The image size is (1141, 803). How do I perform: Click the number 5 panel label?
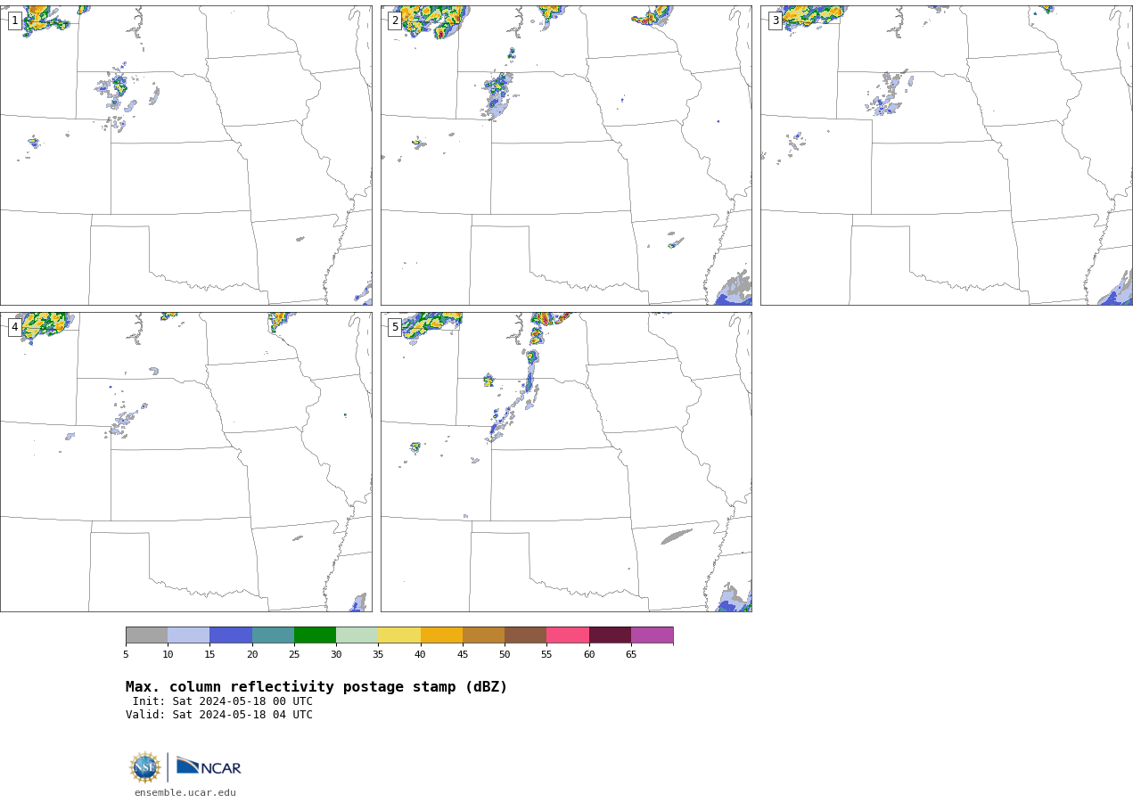[395, 327]
